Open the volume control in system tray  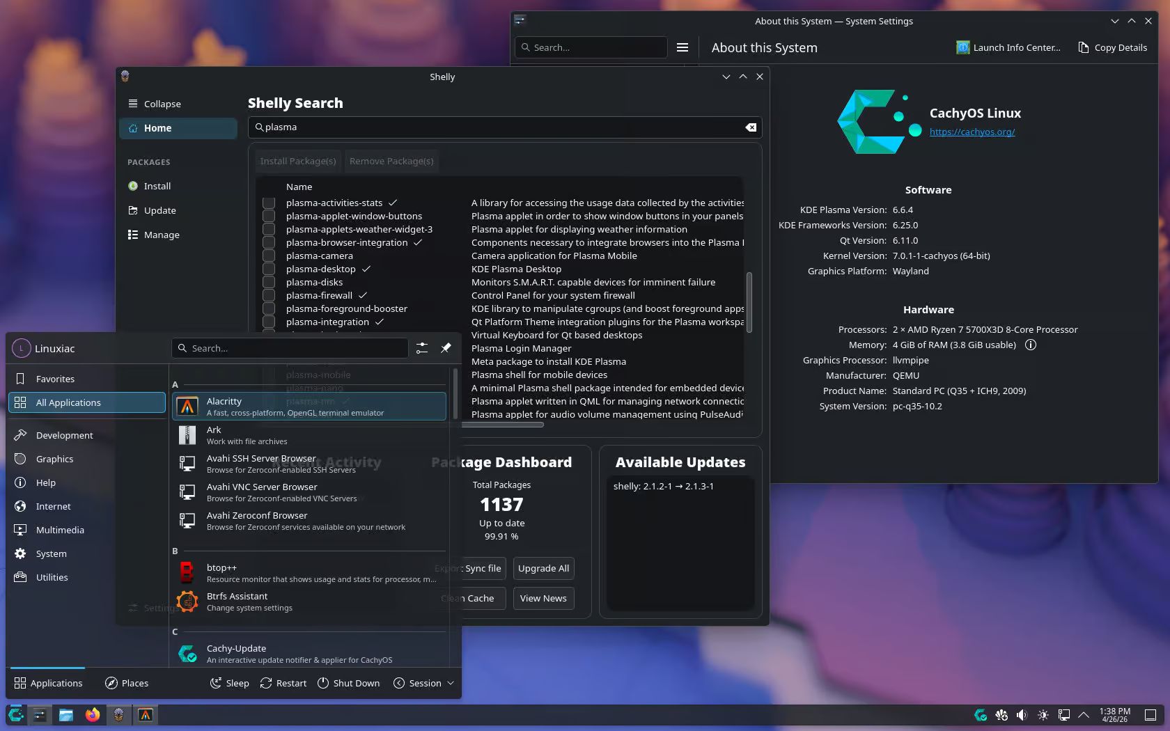pyautogui.click(x=1022, y=715)
